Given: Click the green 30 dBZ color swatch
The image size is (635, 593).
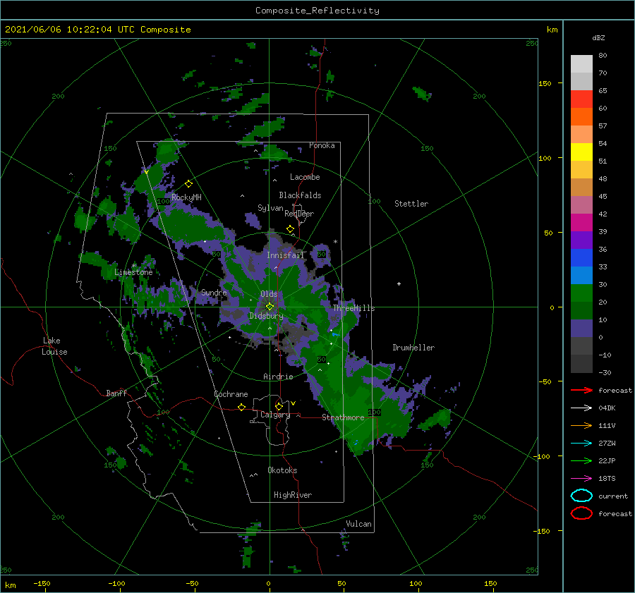Looking at the screenshot, I should (581, 293).
